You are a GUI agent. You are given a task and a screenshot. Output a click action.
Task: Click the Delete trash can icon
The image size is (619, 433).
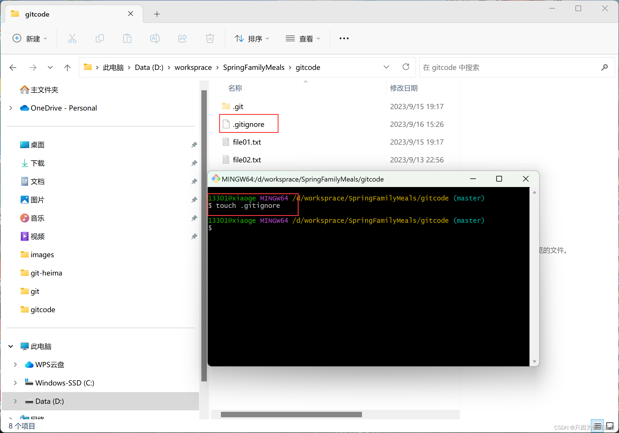pos(210,38)
